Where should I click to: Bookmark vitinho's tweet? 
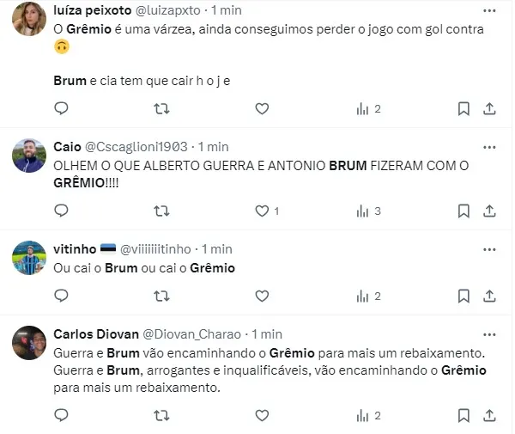point(463,296)
